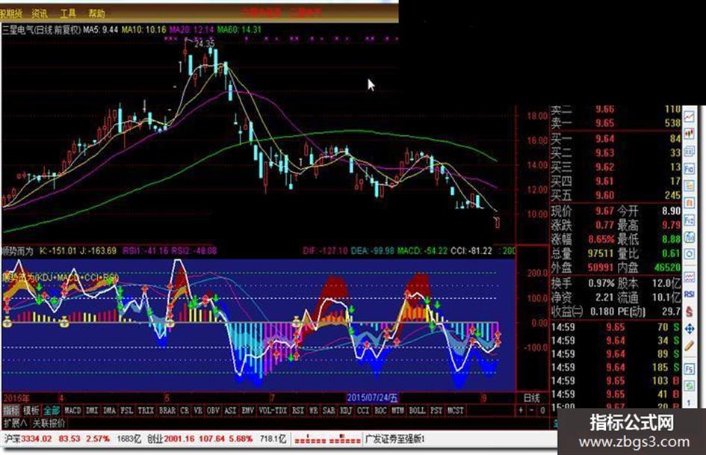Switch to PSY indicator tab

pos(436,410)
